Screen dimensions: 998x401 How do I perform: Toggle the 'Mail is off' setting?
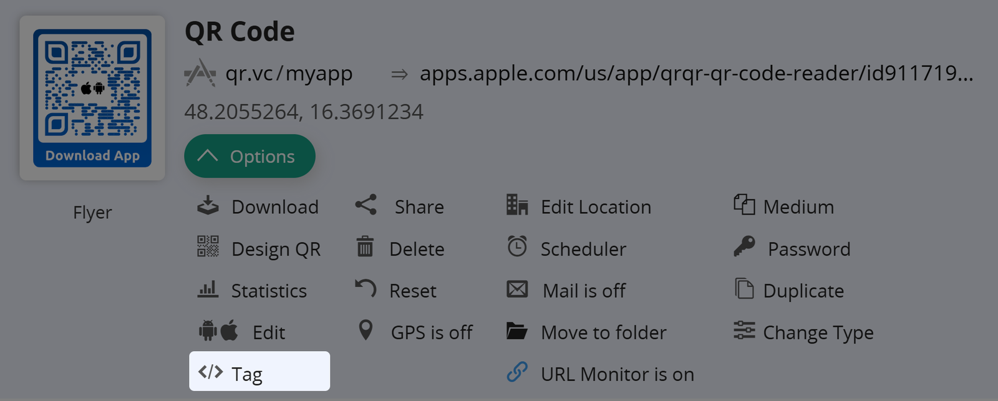pyautogui.click(x=584, y=291)
